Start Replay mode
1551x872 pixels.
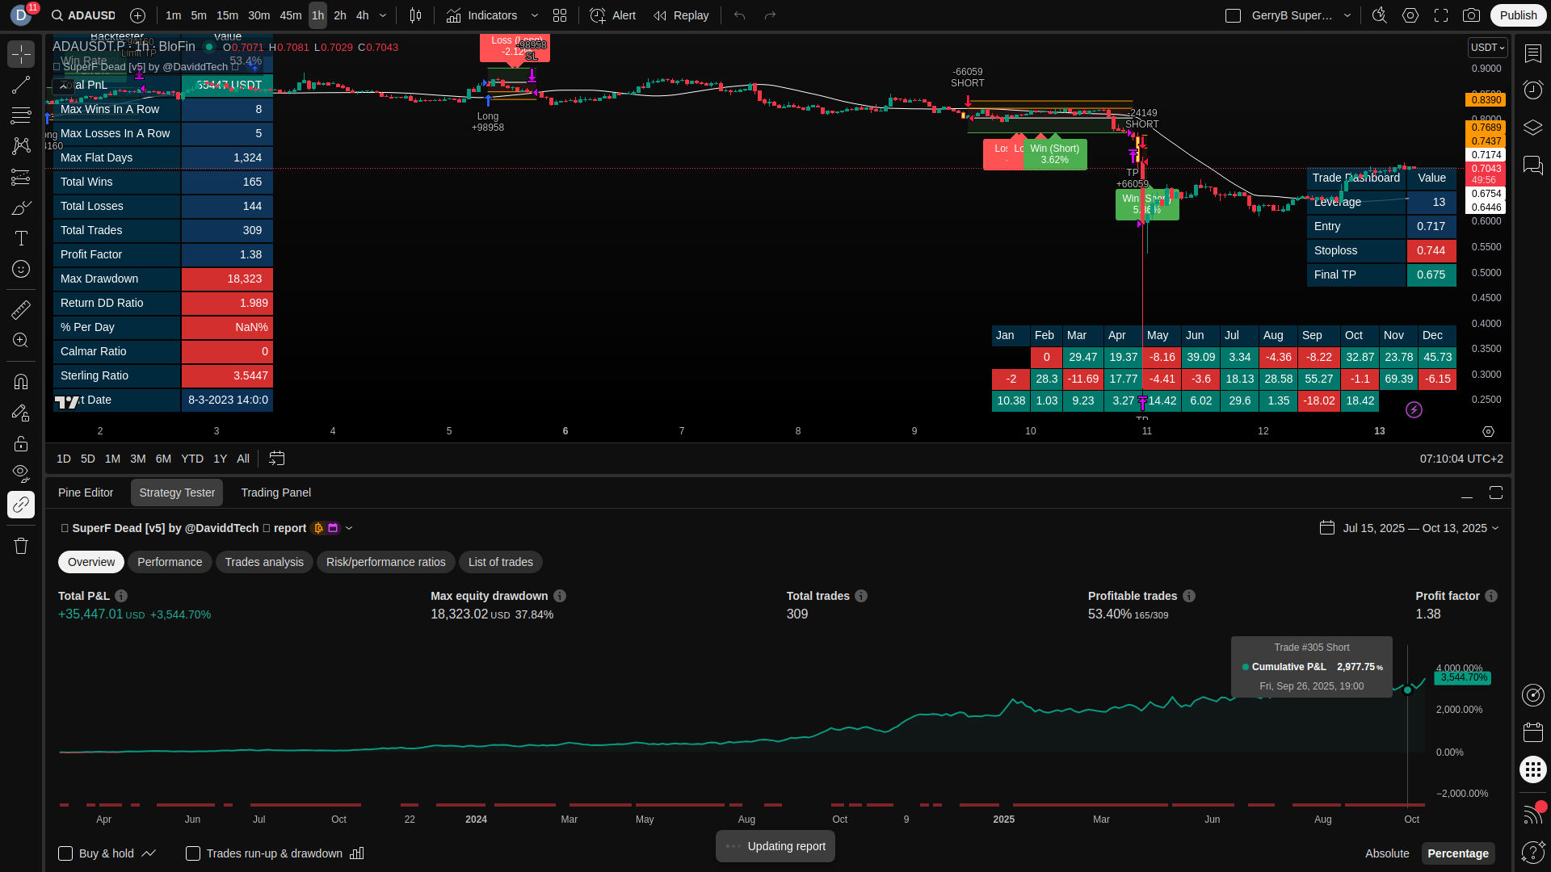(x=681, y=15)
